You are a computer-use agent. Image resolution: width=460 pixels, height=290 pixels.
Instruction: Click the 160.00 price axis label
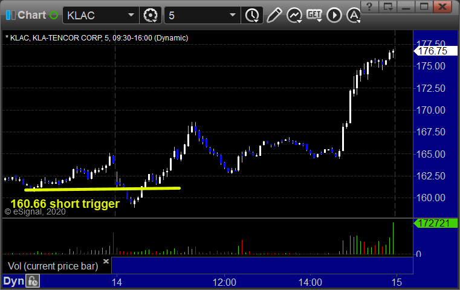coord(431,198)
